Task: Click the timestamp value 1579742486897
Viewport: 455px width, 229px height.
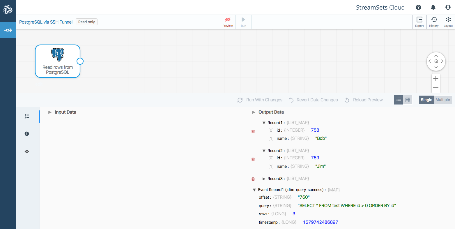Action: (x=321, y=222)
